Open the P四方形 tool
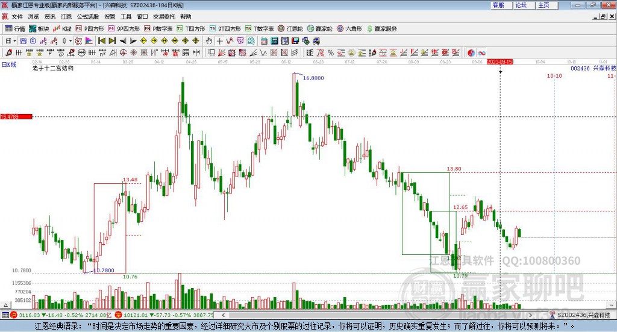This screenshot has width=617, height=332. pyautogui.click(x=90, y=29)
